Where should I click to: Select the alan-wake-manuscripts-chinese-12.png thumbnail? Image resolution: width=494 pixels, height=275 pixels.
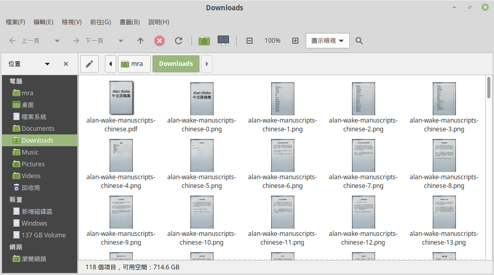(x=363, y=212)
